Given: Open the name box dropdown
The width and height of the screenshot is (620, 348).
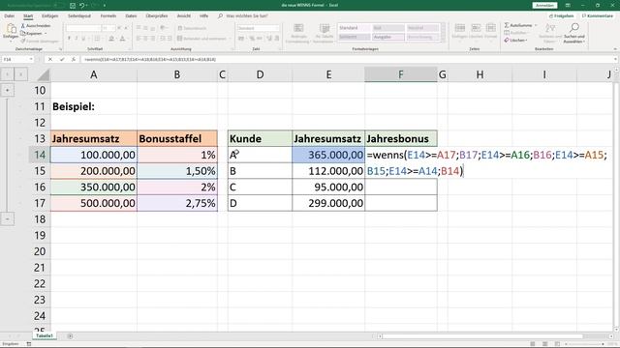Looking at the screenshot, I should [x=31, y=59].
